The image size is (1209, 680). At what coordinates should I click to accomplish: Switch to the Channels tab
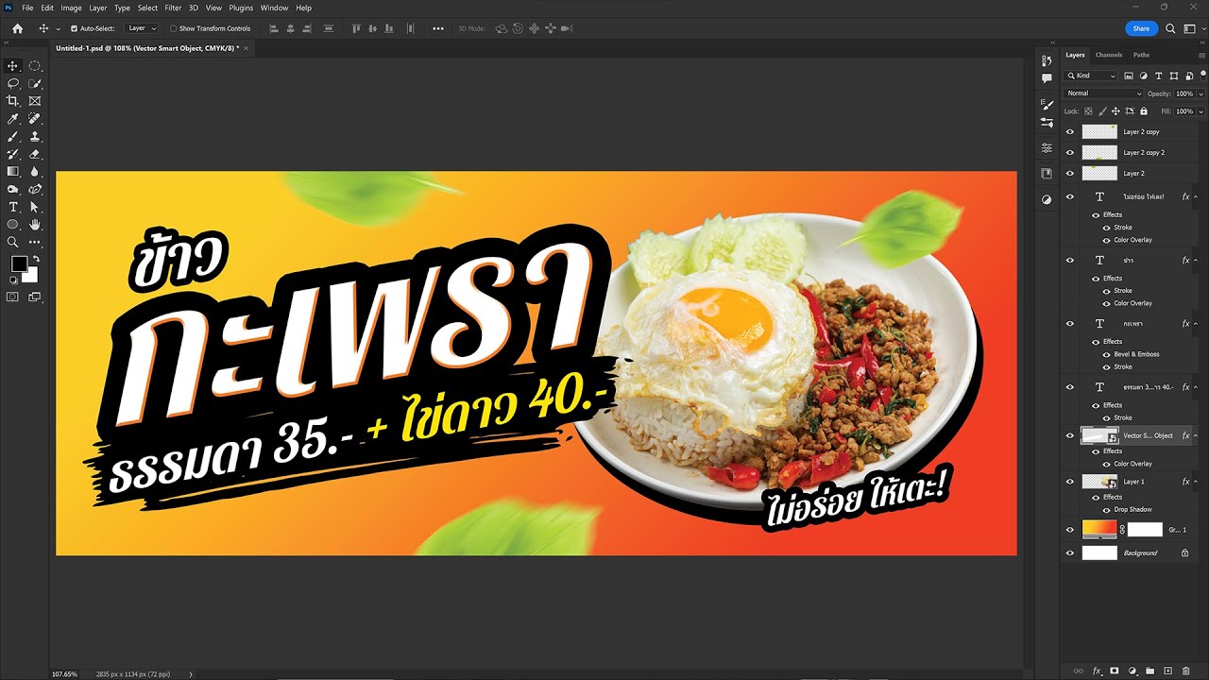1109,55
